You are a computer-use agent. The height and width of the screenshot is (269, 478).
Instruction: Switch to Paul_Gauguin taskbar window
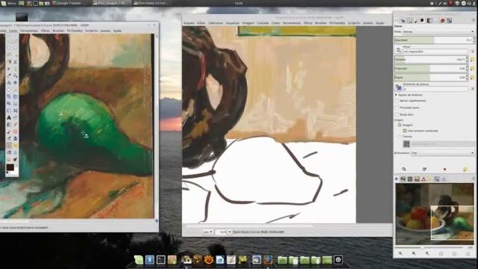(x=111, y=3)
